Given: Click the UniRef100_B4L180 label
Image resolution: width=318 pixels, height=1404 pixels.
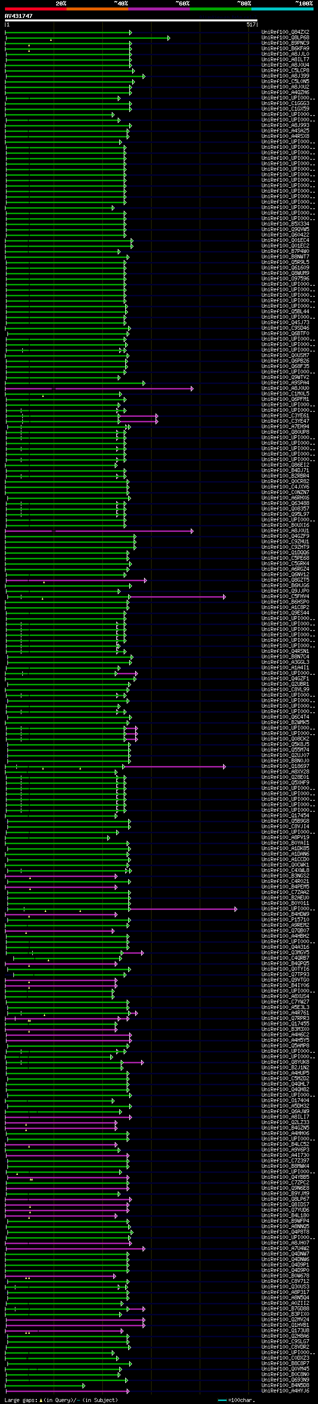Looking at the screenshot, I should (285, 1215).
